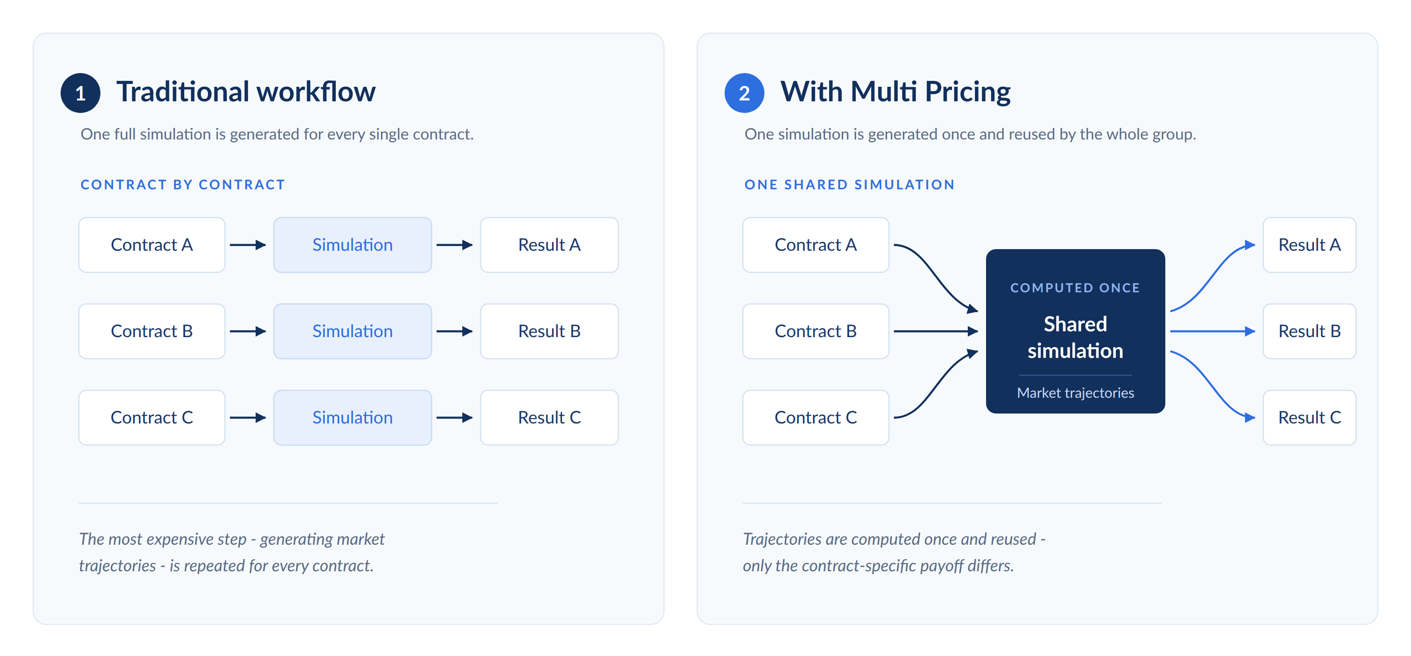Click Result C box in Traditional workflow

[x=549, y=418]
